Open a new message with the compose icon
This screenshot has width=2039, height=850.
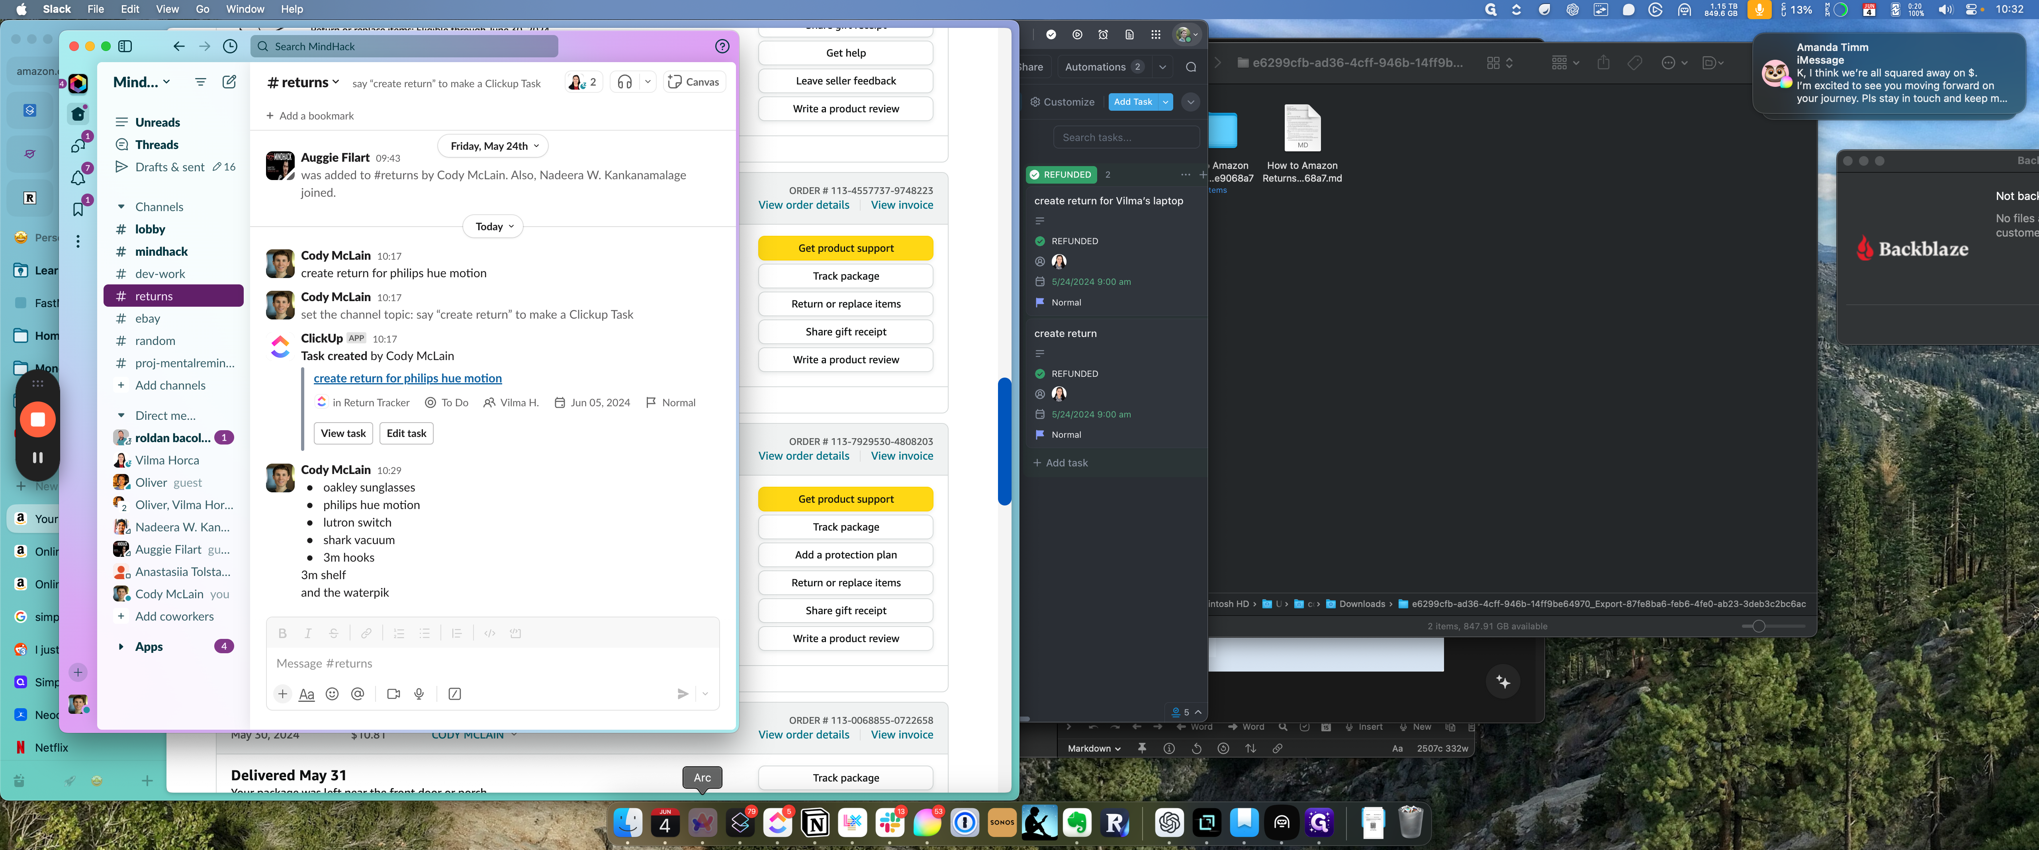(x=229, y=82)
